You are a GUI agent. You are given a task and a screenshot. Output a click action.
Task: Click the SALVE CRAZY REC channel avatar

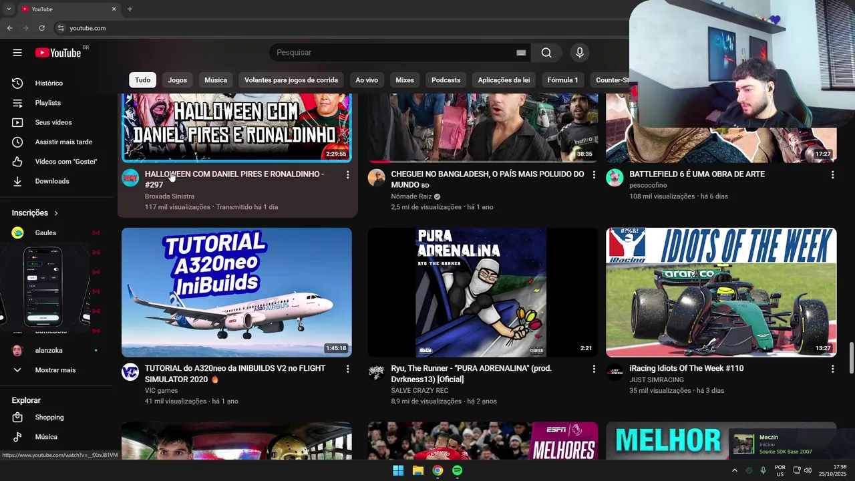(377, 372)
